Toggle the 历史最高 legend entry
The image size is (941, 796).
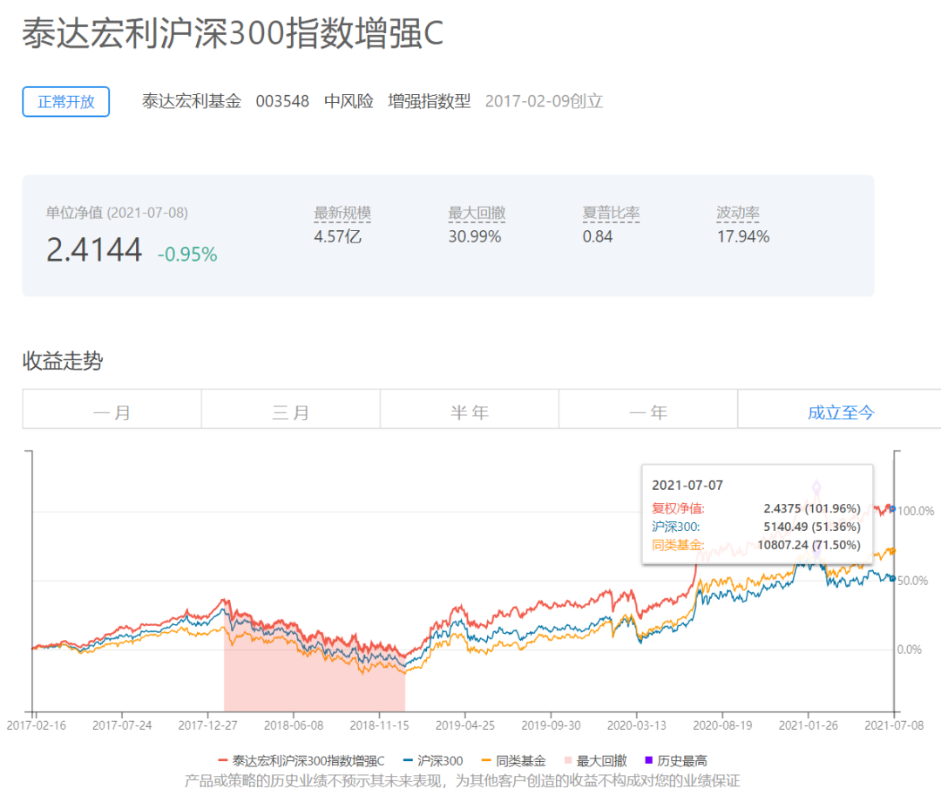(x=676, y=760)
